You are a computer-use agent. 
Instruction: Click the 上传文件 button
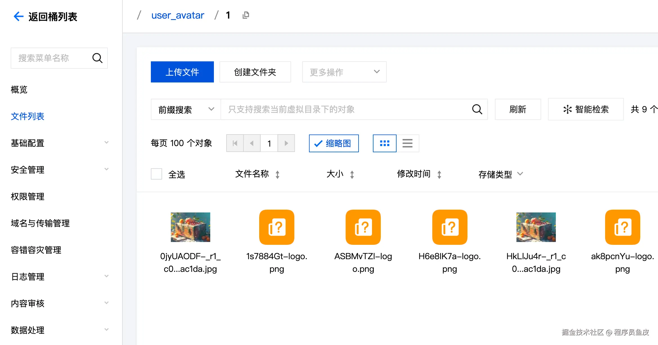pyautogui.click(x=182, y=72)
